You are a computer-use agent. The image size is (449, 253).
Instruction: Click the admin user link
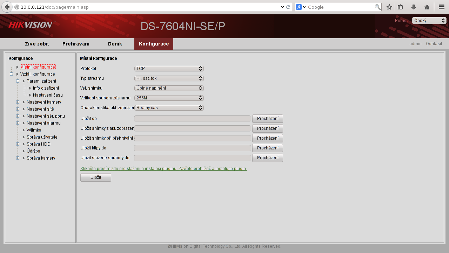[x=415, y=44]
